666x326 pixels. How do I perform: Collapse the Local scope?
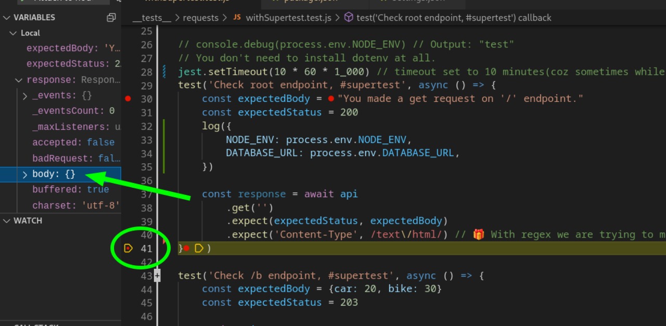tap(14, 33)
